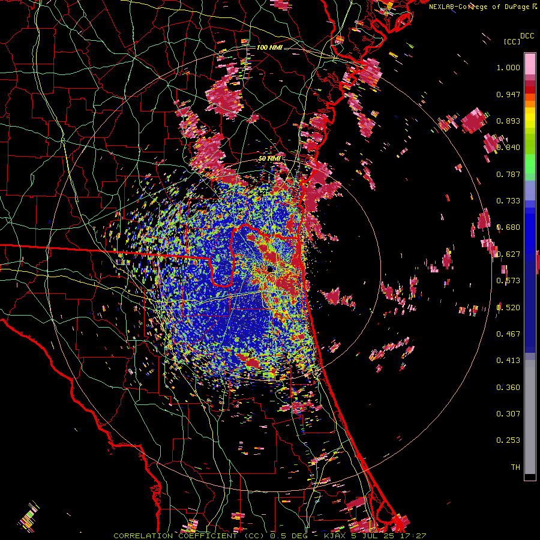Click the 0.787 legend value
The width and height of the screenshot is (540, 540).
[508, 174]
